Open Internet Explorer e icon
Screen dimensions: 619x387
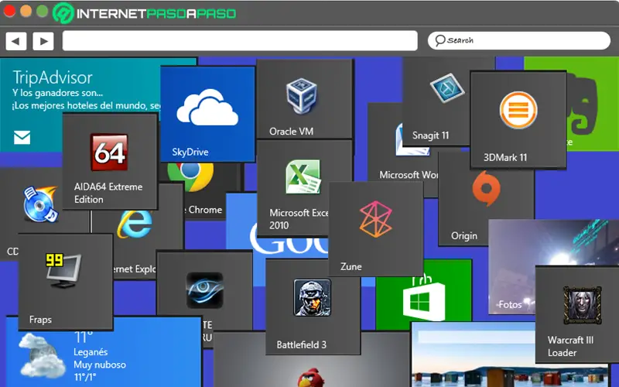click(135, 224)
